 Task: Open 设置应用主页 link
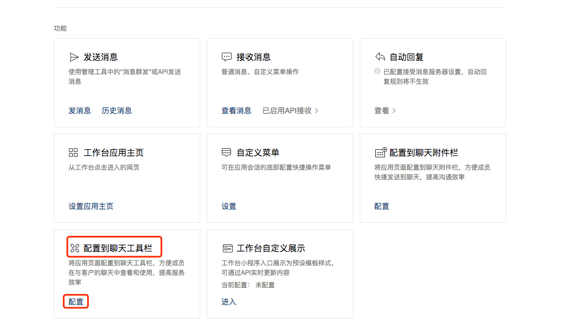click(x=91, y=206)
